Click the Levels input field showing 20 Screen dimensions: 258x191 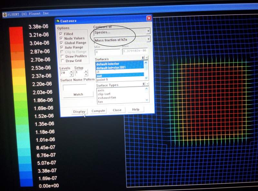point(65,73)
